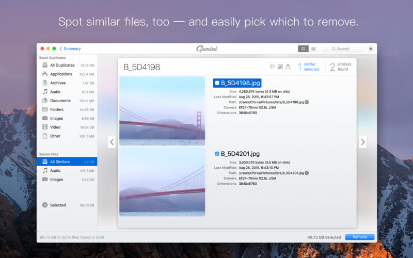Click the star favorites icon in toolbar
Viewport: 413px width, 258px height.
371,49
